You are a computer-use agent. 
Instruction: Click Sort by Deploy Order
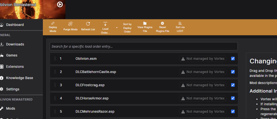[128, 28]
